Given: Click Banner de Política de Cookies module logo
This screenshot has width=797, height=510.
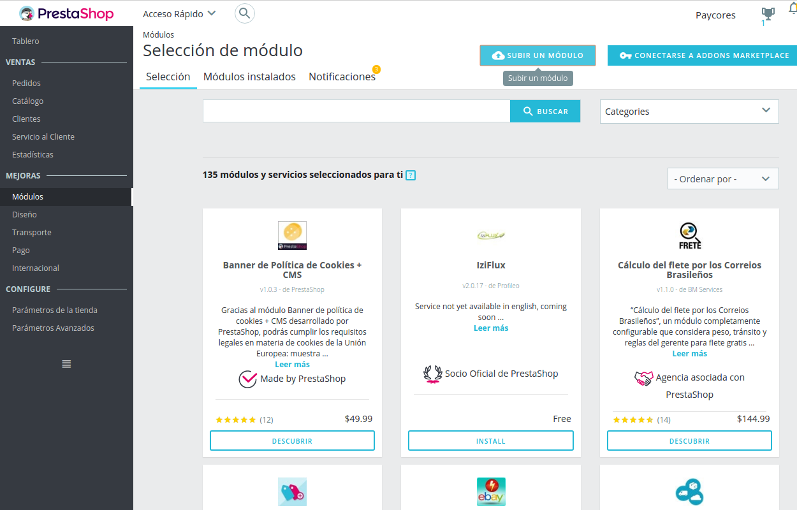Looking at the screenshot, I should [x=292, y=235].
